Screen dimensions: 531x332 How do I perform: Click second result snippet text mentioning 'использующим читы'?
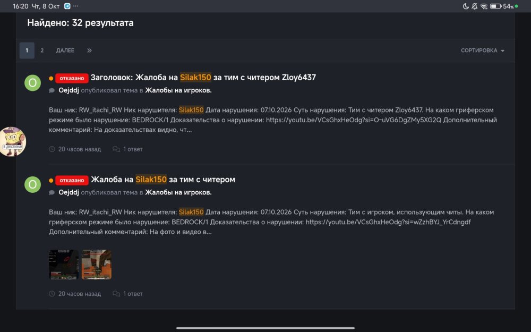click(x=271, y=222)
